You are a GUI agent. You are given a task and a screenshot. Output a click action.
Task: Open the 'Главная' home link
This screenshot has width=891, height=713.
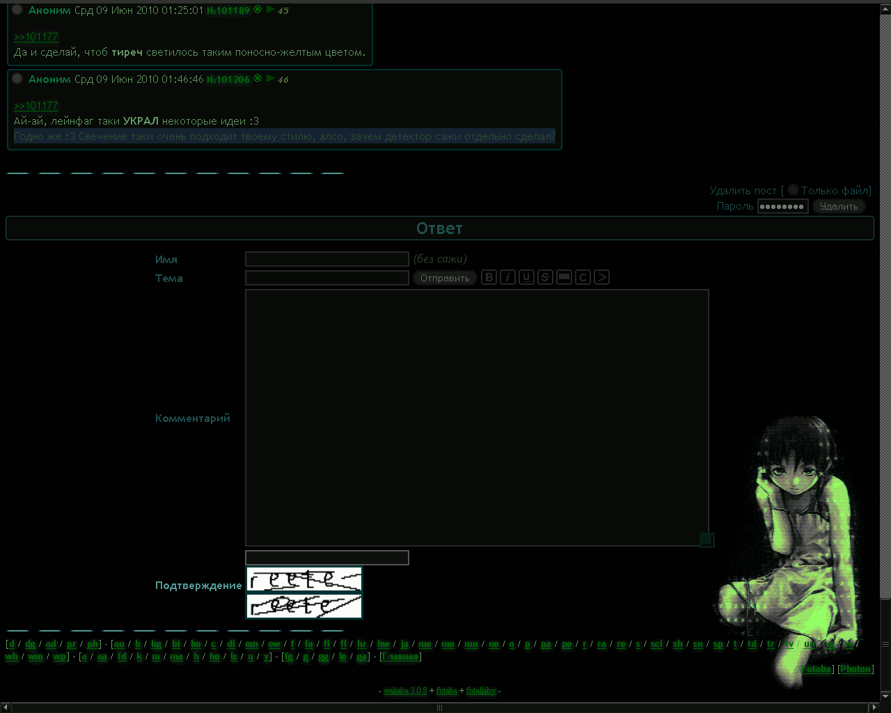pos(401,657)
